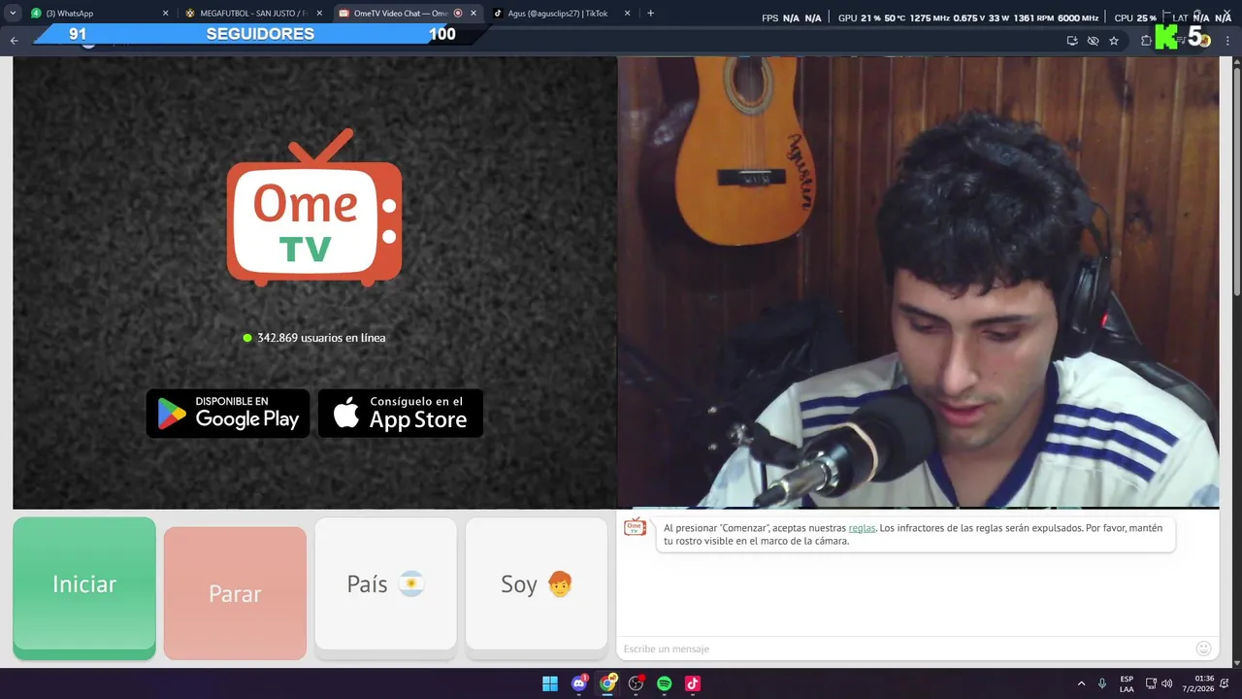
Task: Open the Chrome three-dot menu
Action: pyautogui.click(x=1228, y=41)
